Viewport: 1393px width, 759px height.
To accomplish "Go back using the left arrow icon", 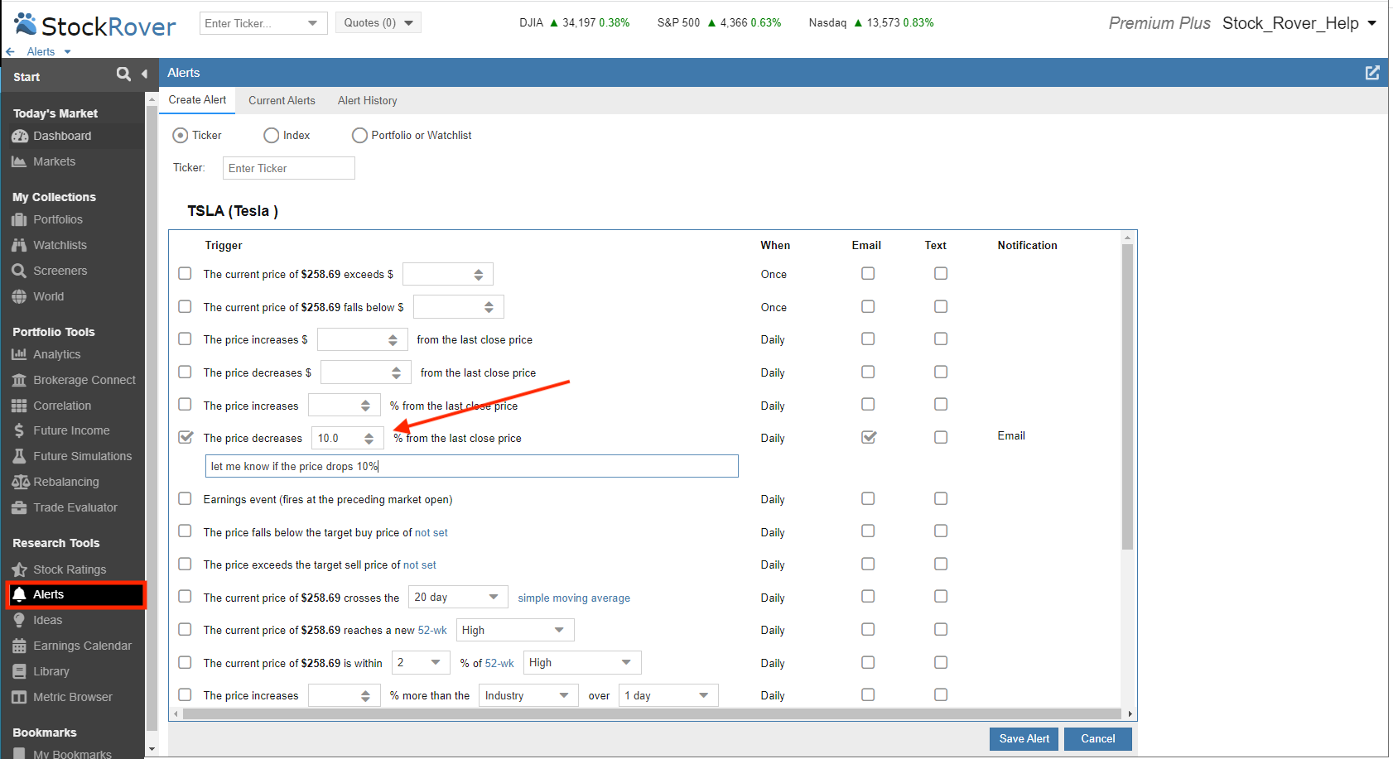I will (x=10, y=51).
